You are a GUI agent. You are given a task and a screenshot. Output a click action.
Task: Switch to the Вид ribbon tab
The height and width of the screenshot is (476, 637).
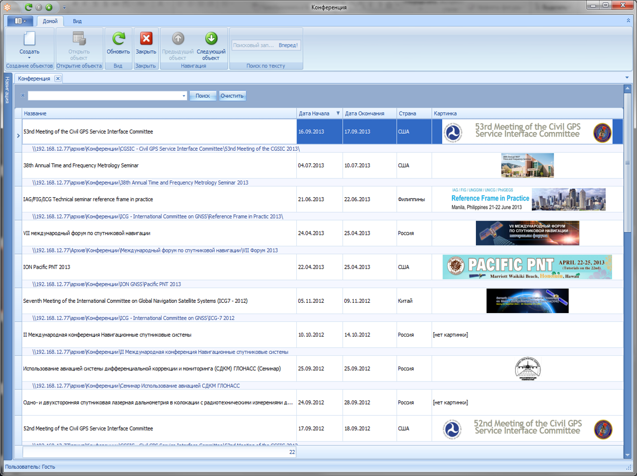click(77, 21)
